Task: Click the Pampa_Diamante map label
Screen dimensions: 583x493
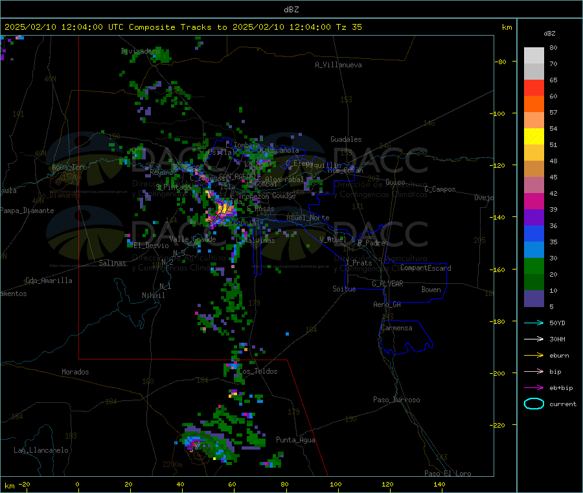Action: click(27, 211)
